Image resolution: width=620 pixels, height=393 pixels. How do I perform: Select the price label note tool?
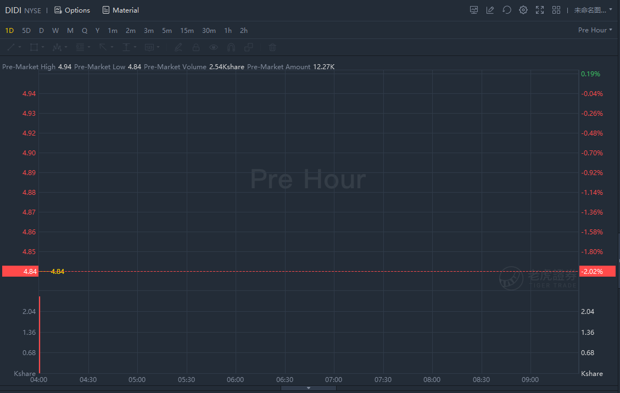149,47
